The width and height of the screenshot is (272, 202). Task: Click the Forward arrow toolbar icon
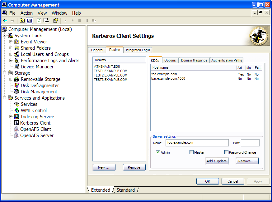[12, 21]
